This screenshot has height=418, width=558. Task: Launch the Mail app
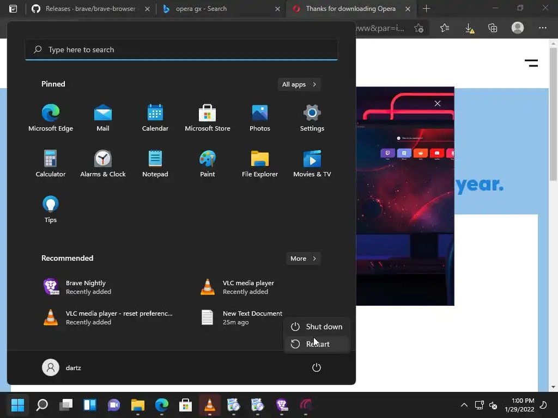pyautogui.click(x=103, y=118)
